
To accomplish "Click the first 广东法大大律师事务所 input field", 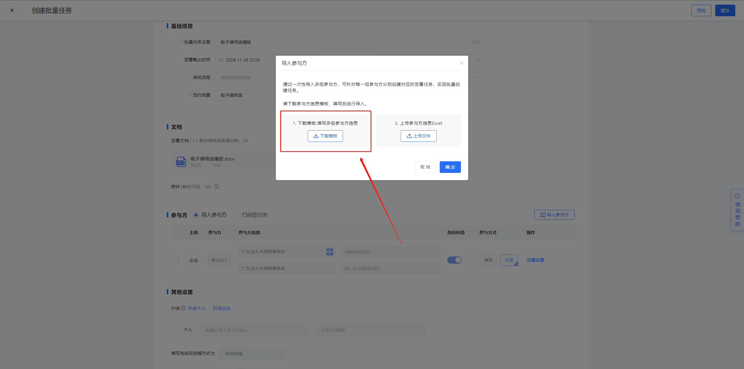I will (280, 252).
